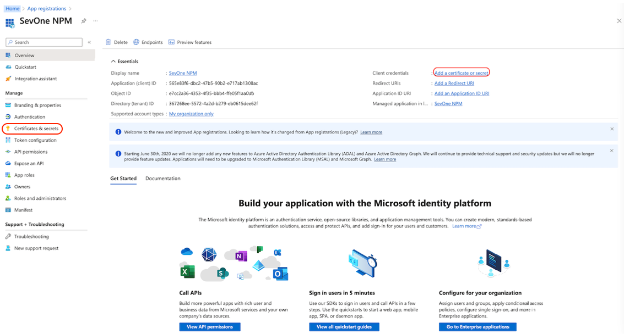Open Troubleshooting wrench icon
Screen dimensions: 624x334
point(8,236)
